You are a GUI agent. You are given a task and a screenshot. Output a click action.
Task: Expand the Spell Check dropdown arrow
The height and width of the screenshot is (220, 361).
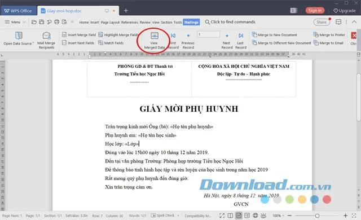pyautogui.click(x=178, y=215)
